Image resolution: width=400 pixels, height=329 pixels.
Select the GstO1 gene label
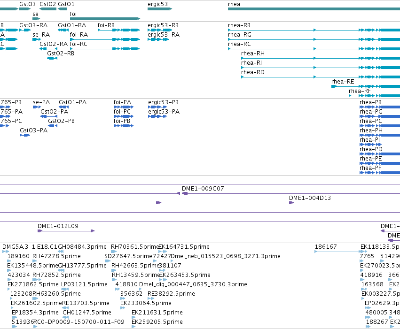coord(66,4)
